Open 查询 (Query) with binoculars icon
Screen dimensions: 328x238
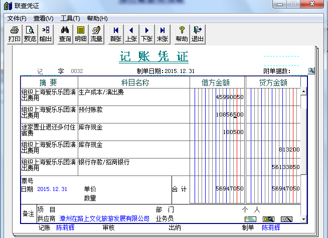(x=65, y=33)
